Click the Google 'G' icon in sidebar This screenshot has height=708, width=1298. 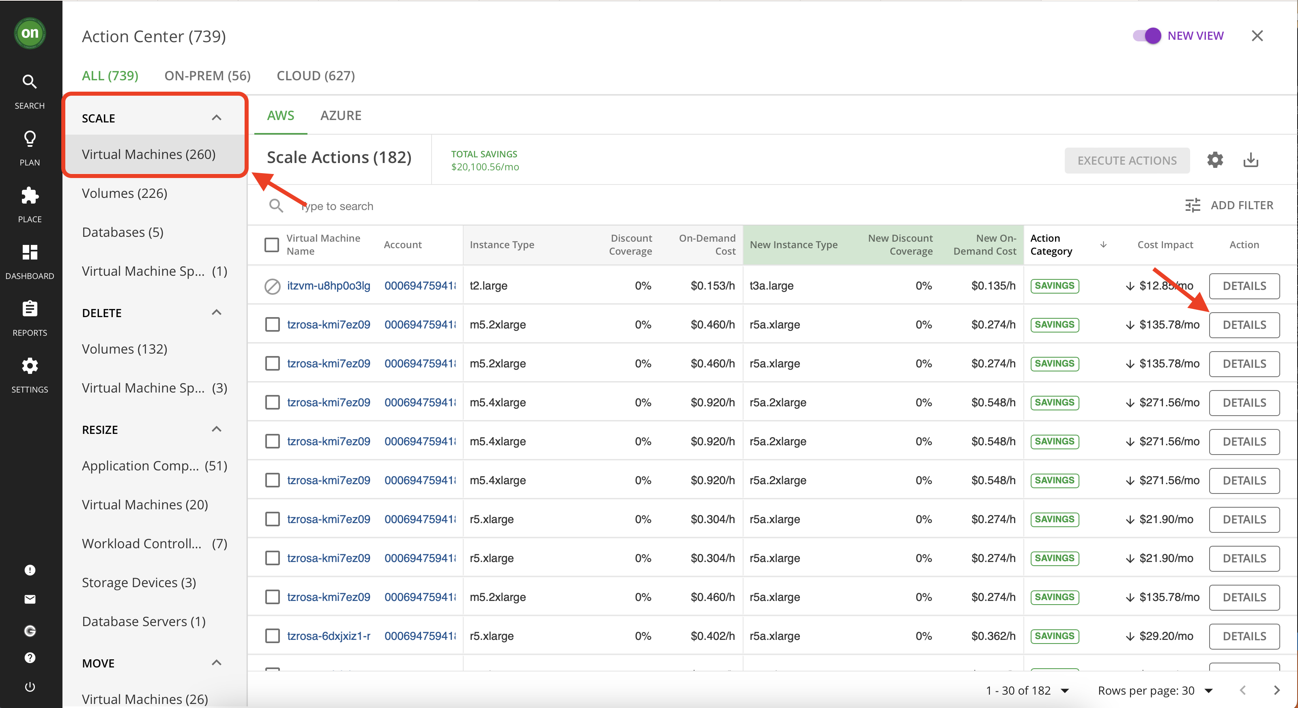30,631
